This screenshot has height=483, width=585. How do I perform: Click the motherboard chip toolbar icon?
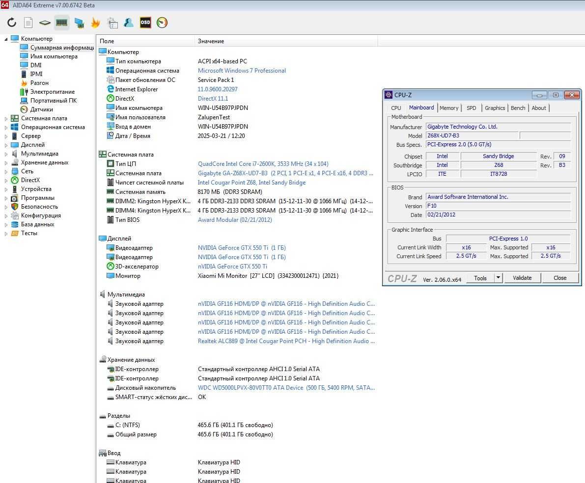coord(45,23)
